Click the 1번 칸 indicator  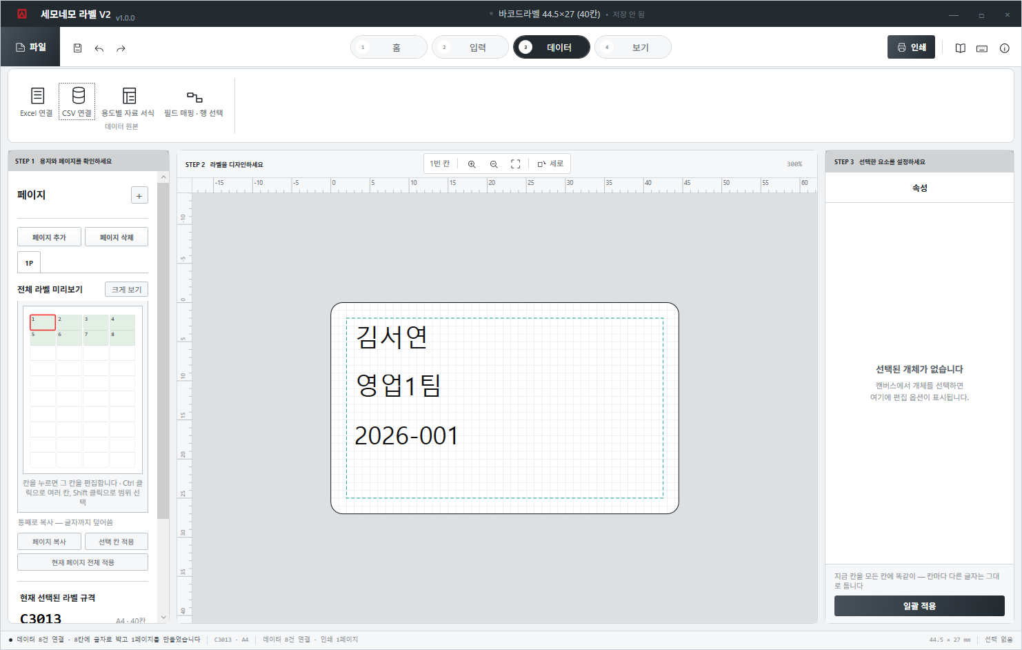pyautogui.click(x=440, y=164)
